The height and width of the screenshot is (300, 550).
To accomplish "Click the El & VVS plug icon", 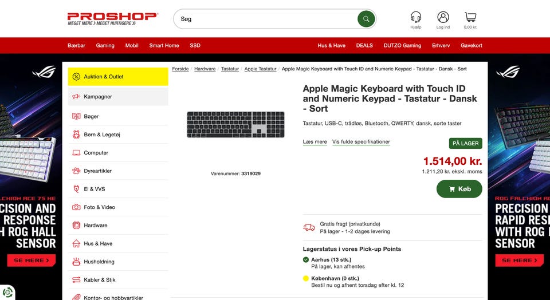I will click(76, 189).
